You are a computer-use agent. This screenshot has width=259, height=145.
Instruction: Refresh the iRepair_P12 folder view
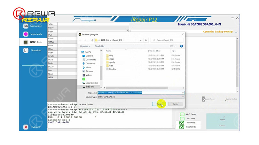146,40
